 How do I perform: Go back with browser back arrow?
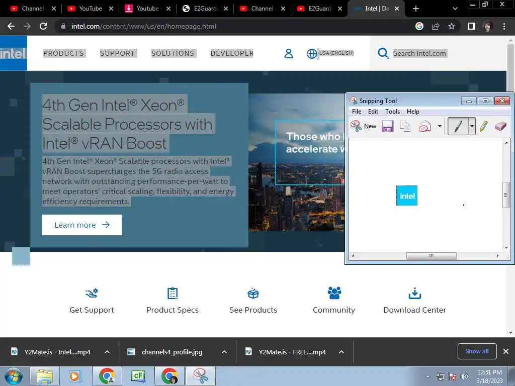point(11,26)
